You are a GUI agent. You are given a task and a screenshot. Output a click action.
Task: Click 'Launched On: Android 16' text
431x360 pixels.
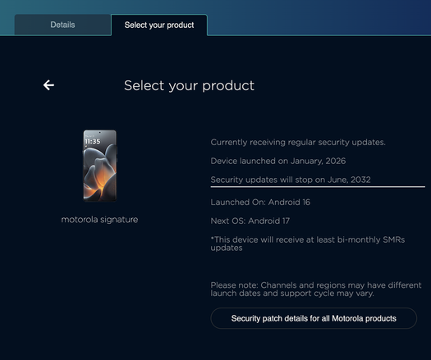coord(260,202)
